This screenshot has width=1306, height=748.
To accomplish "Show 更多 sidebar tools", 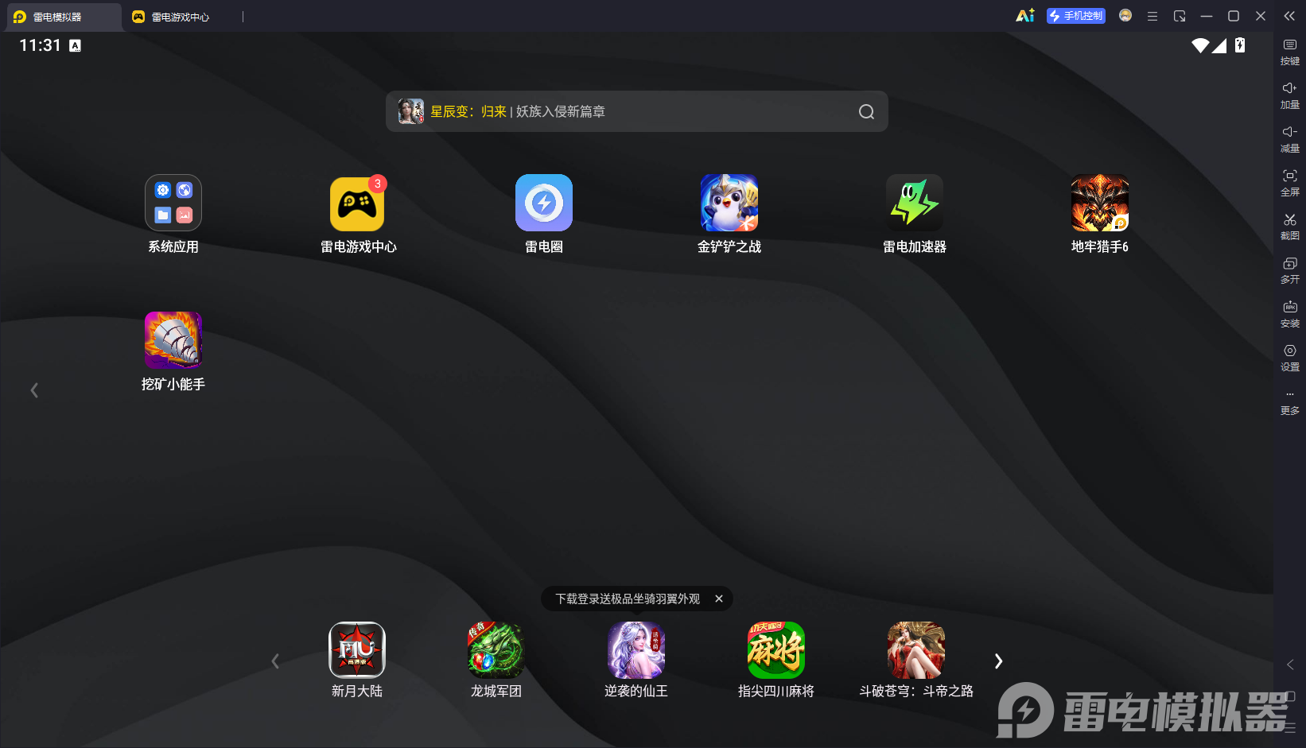I will click(1290, 403).
